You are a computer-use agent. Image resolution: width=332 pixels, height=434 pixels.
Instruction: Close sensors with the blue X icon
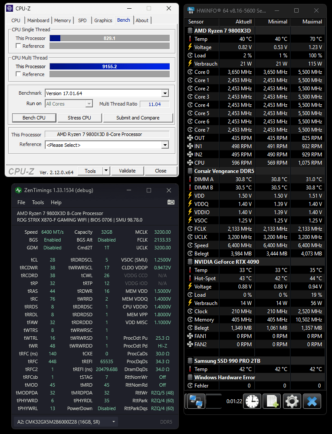(312, 401)
